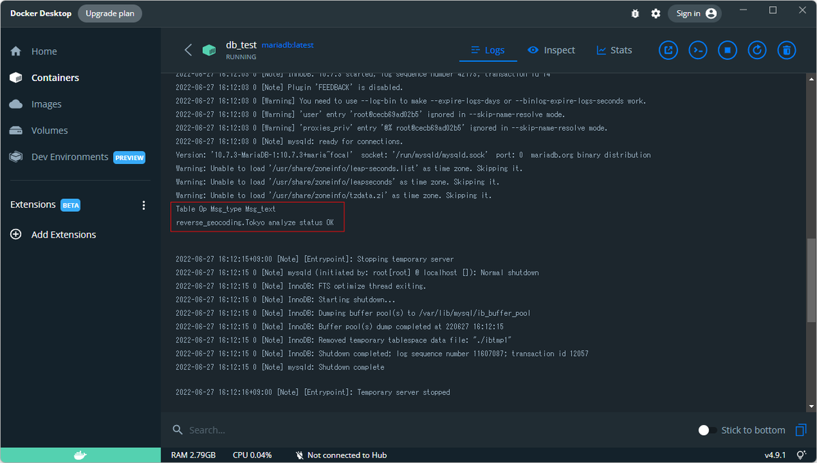This screenshot has height=463, width=817.
Task: Open the Extensions three-dot menu
Action: pos(143,205)
